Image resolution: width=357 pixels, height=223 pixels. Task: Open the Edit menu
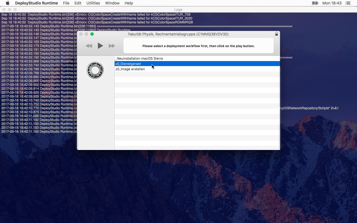pyautogui.click(x=78, y=3)
